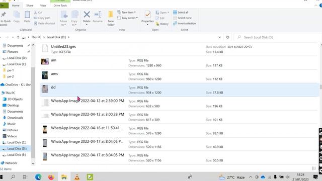The image size is (322, 181).
Task: Click the 'dd' image thumbnail
Action: point(45,89)
